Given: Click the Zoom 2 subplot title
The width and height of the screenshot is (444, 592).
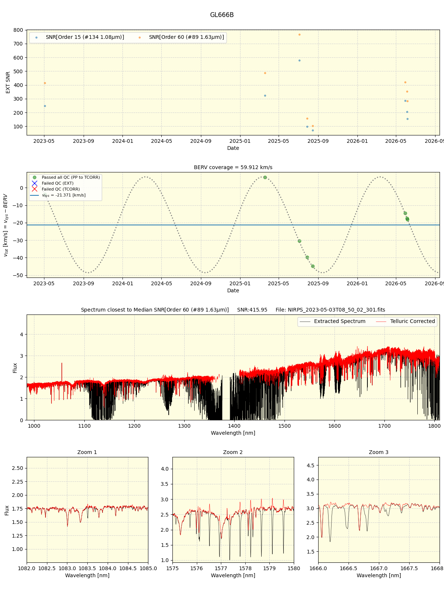Looking at the screenshot, I should (233, 452).
